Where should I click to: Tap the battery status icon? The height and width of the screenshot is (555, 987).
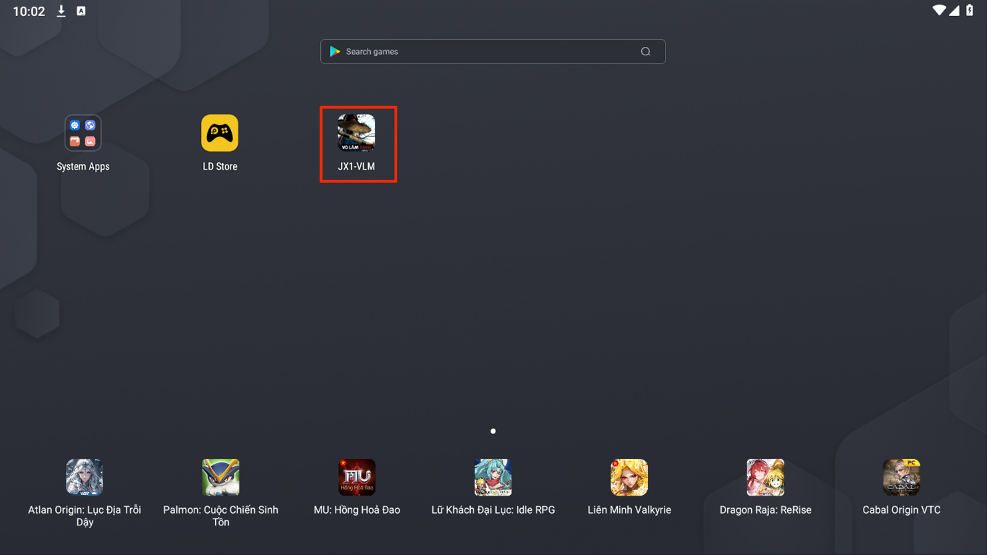[970, 10]
